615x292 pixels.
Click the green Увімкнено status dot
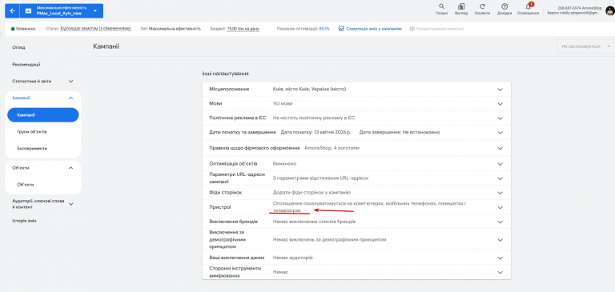click(x=13, y=29)
